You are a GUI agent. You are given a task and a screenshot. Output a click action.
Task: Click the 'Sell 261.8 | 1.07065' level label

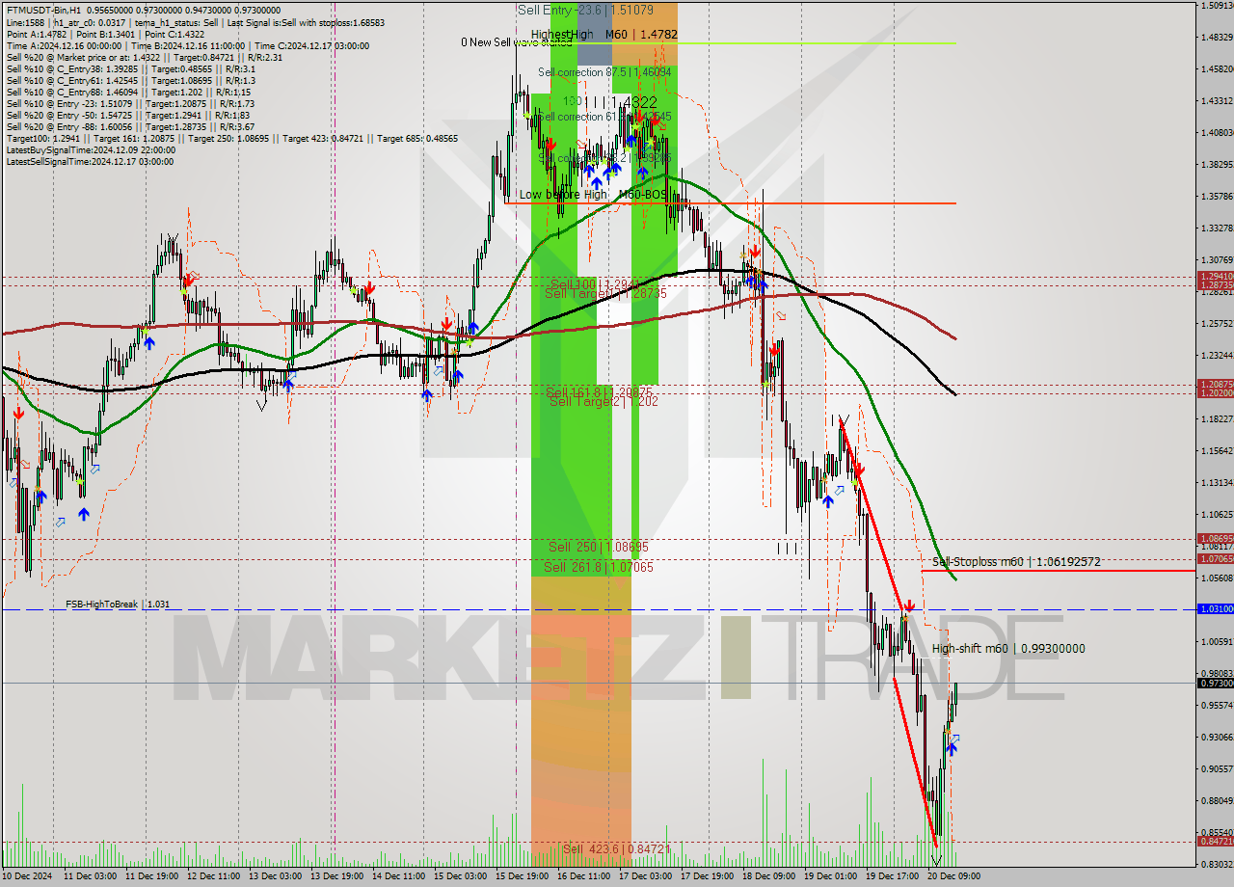599,567
